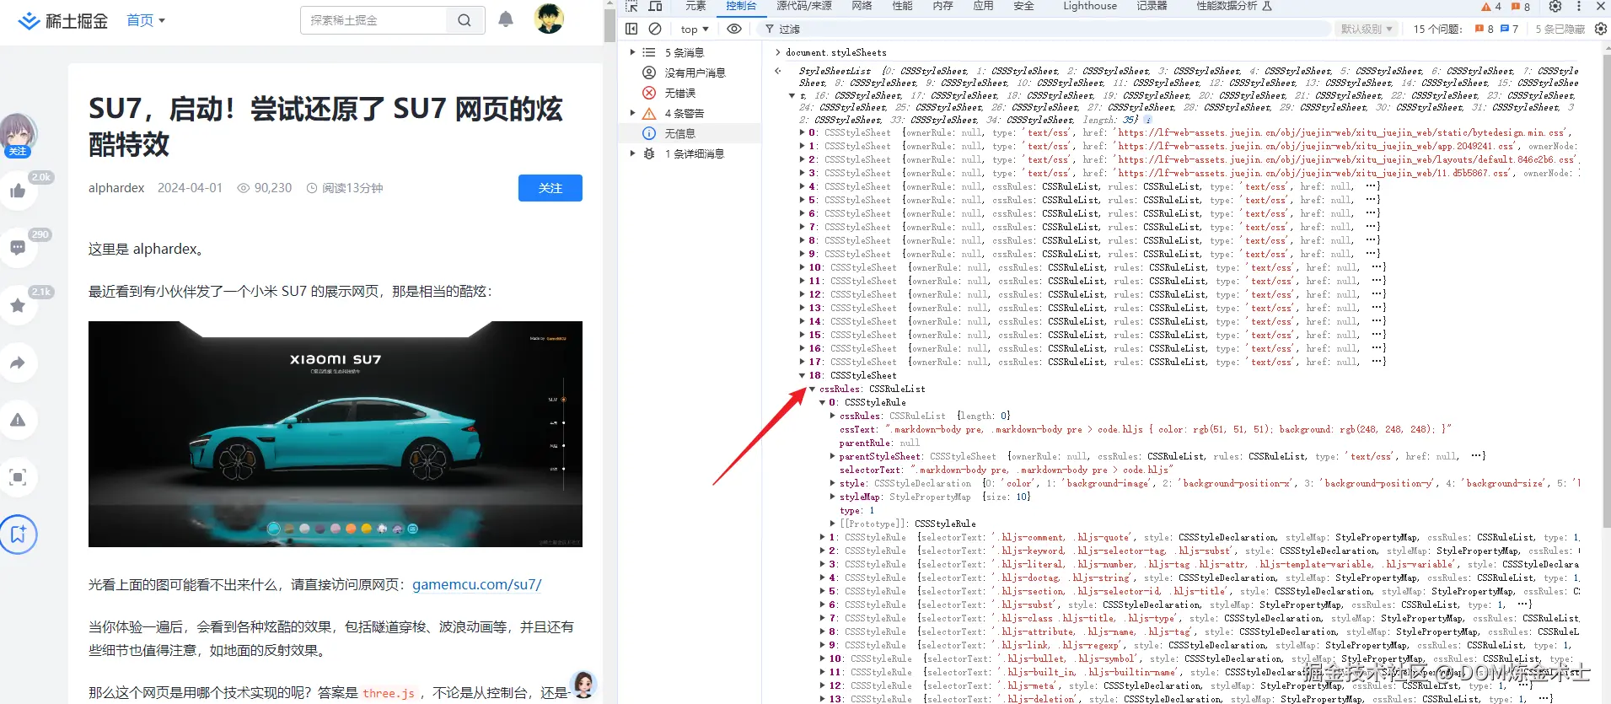The image size is (1611, 704).
Task: Open the 默认级别 log level dropdown
Action: click(x=1366, y=29)
